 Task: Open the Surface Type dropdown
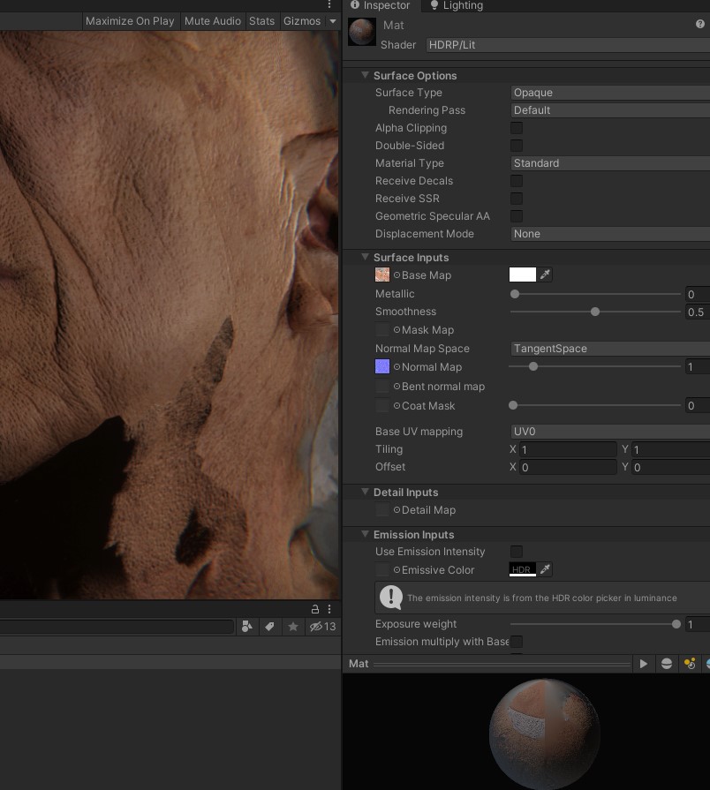click(x=600, y=93)
